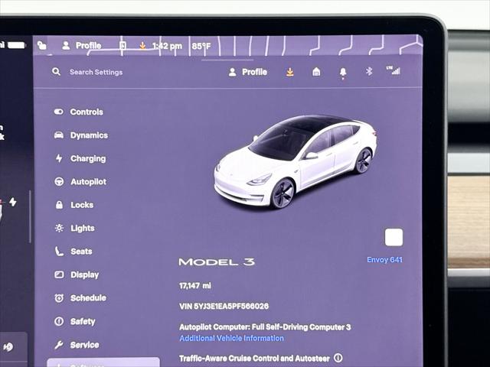Open the Autopilot settings menu
Screen dimensions: 490x367
pos(80,182)
